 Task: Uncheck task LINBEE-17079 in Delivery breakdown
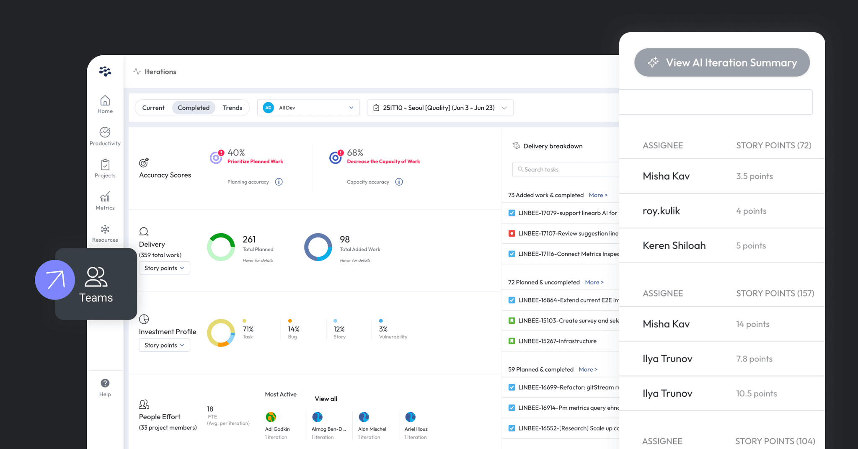click(512, 213)
